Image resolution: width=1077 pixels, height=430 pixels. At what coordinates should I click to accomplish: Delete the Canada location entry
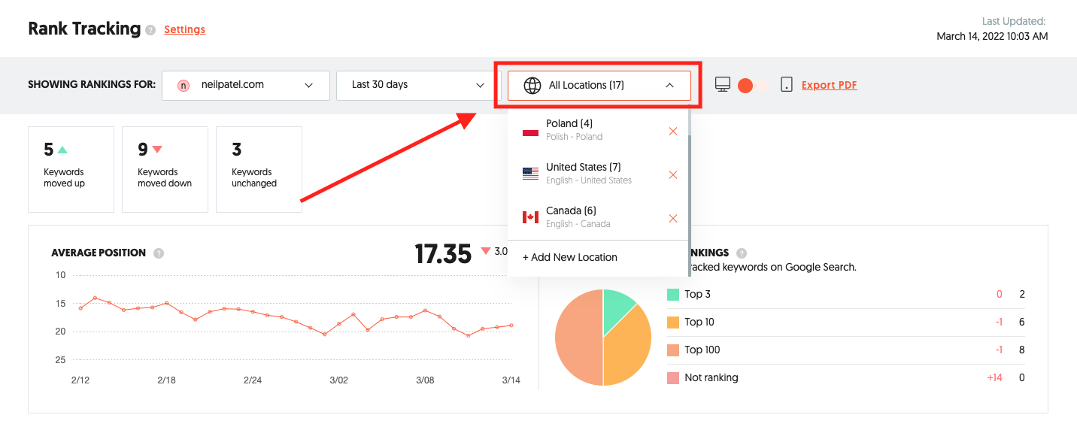(x=673, y=219)
